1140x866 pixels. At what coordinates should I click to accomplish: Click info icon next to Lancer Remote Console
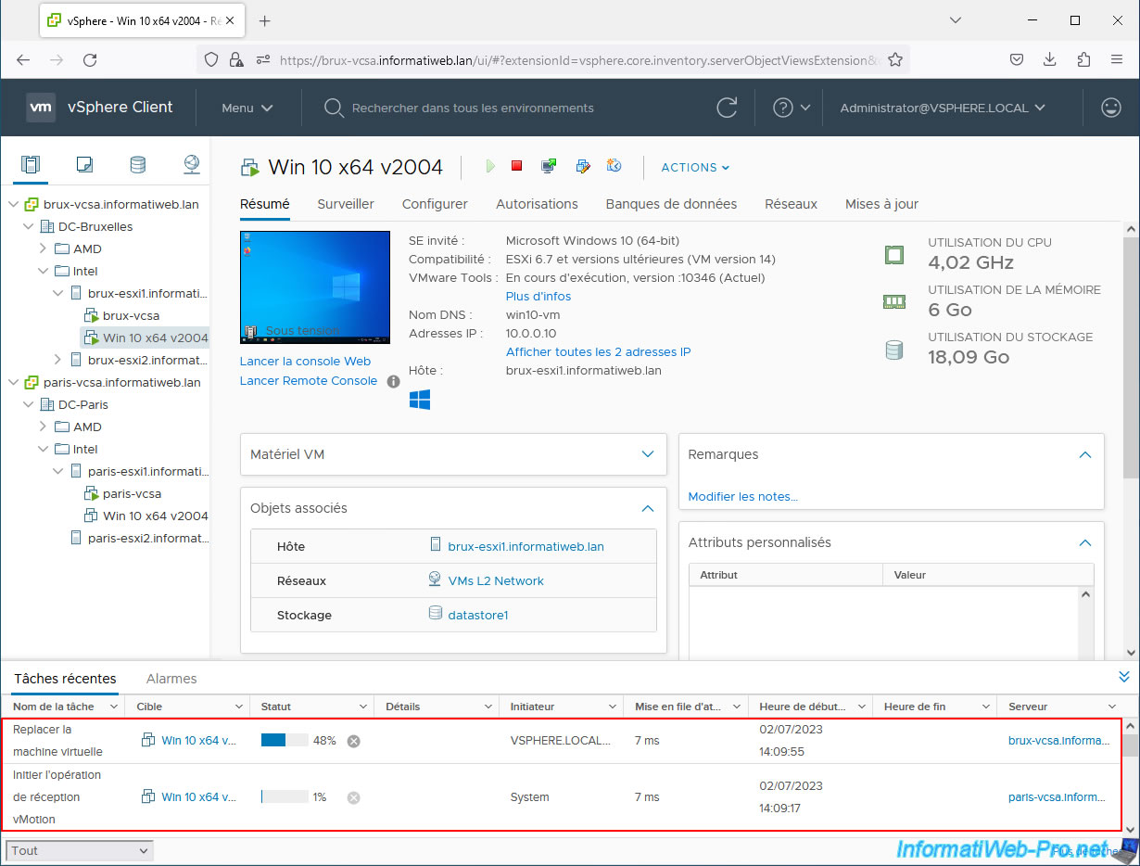click(x=393, y=381)
